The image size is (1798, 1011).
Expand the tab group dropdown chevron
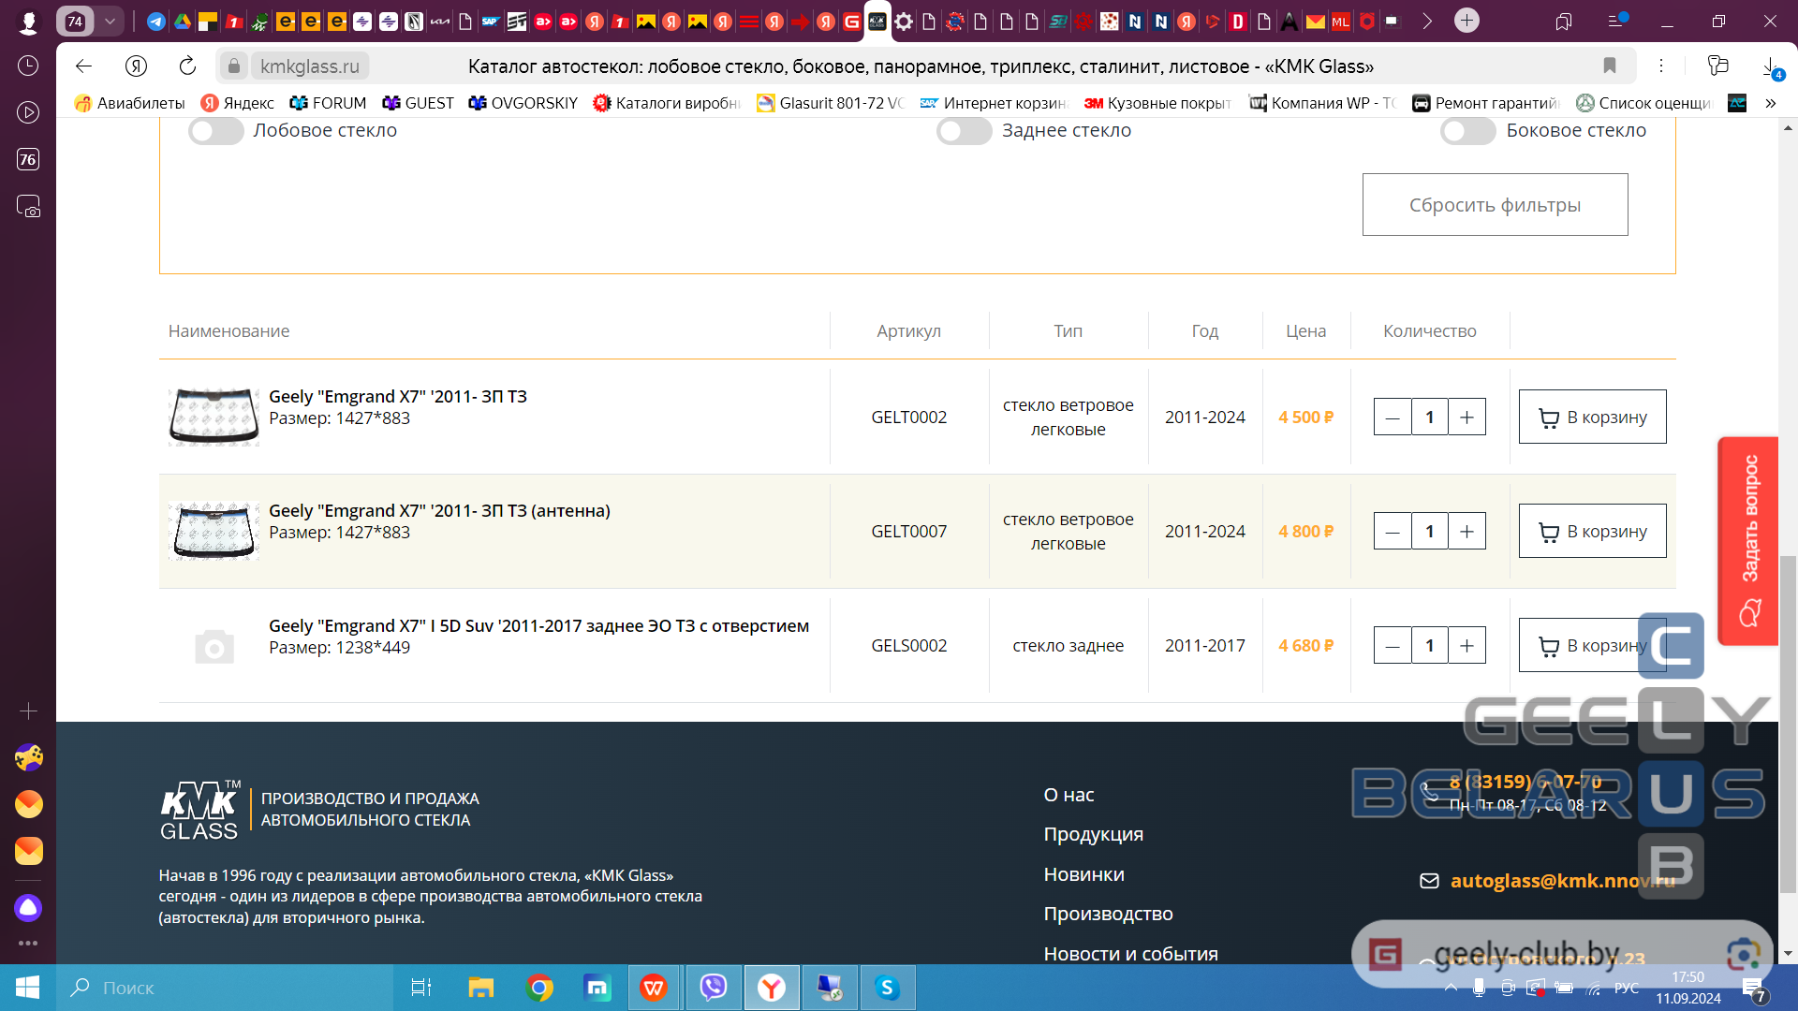point(110,21)
